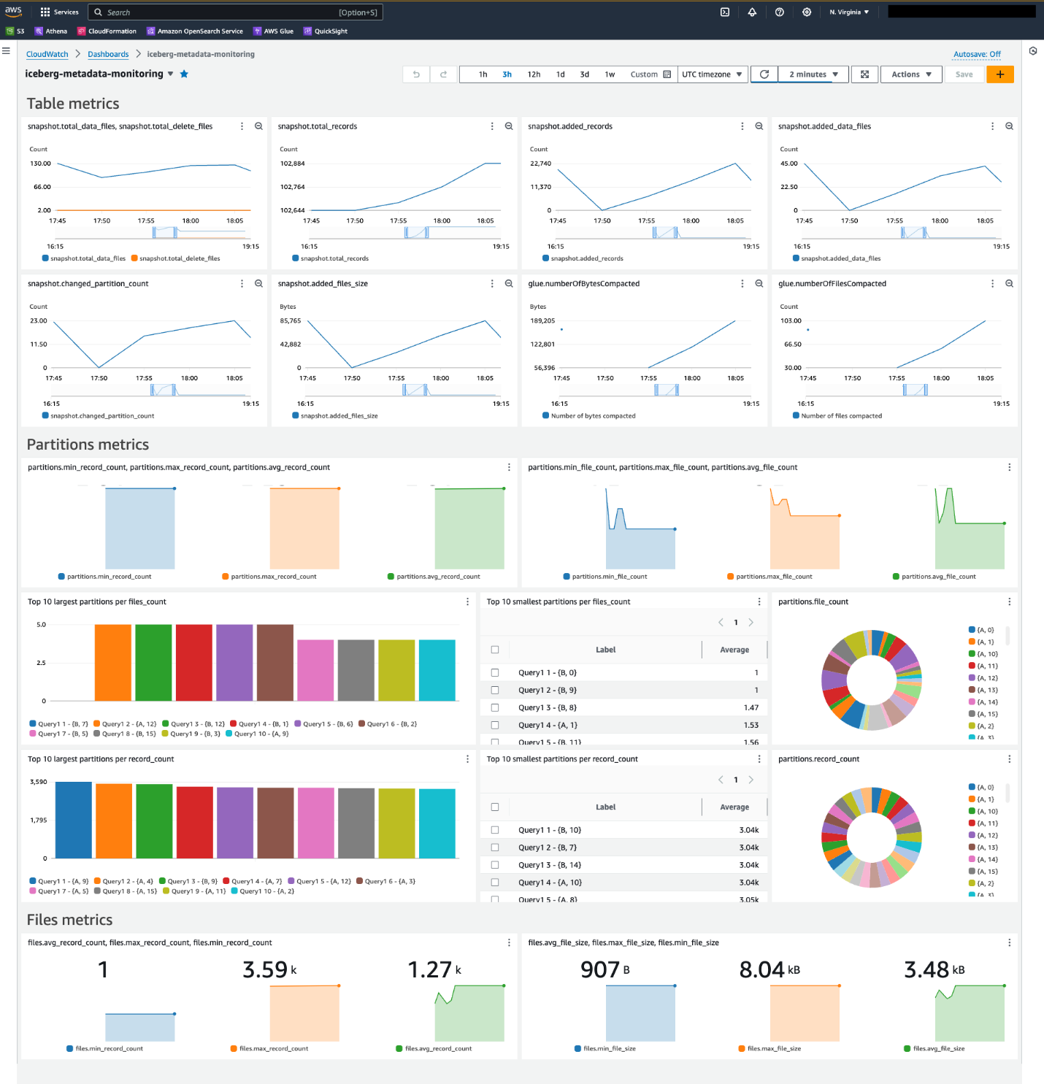Select the 12h time range
The height and width of the screenshot is (1084, 1044).
point(534,74)
